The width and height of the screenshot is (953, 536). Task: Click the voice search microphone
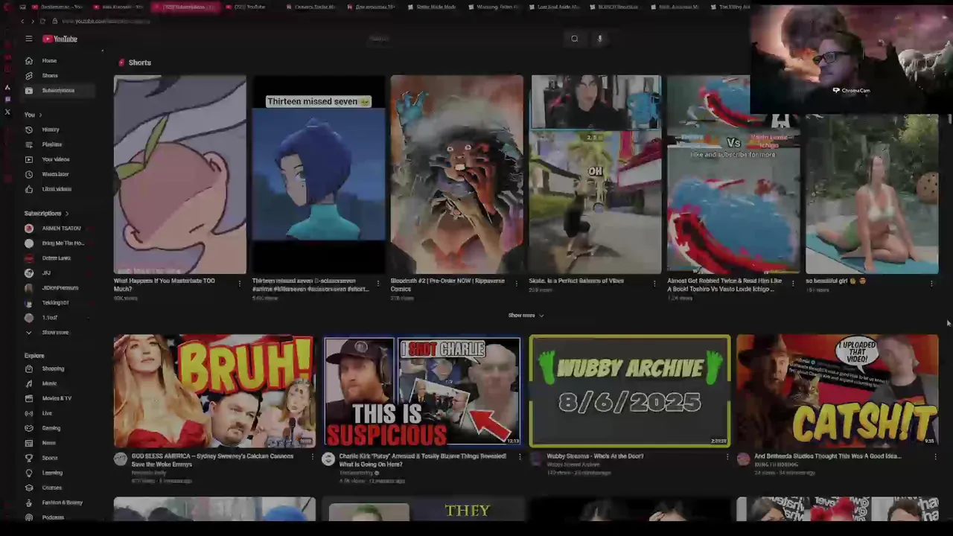click(599, 39)
